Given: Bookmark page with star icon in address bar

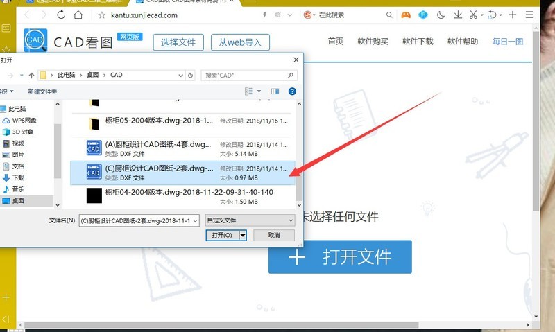Looking at the screenshot, I should click(x=103, y=15).
